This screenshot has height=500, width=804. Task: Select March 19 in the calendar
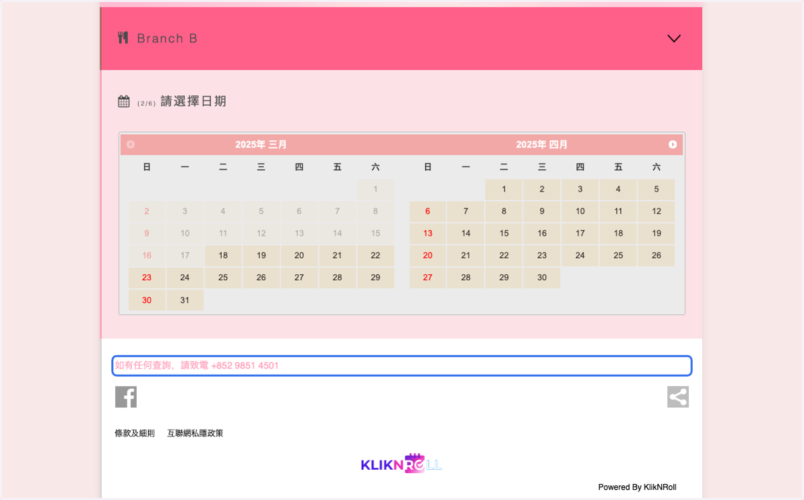tap(261, 255)
